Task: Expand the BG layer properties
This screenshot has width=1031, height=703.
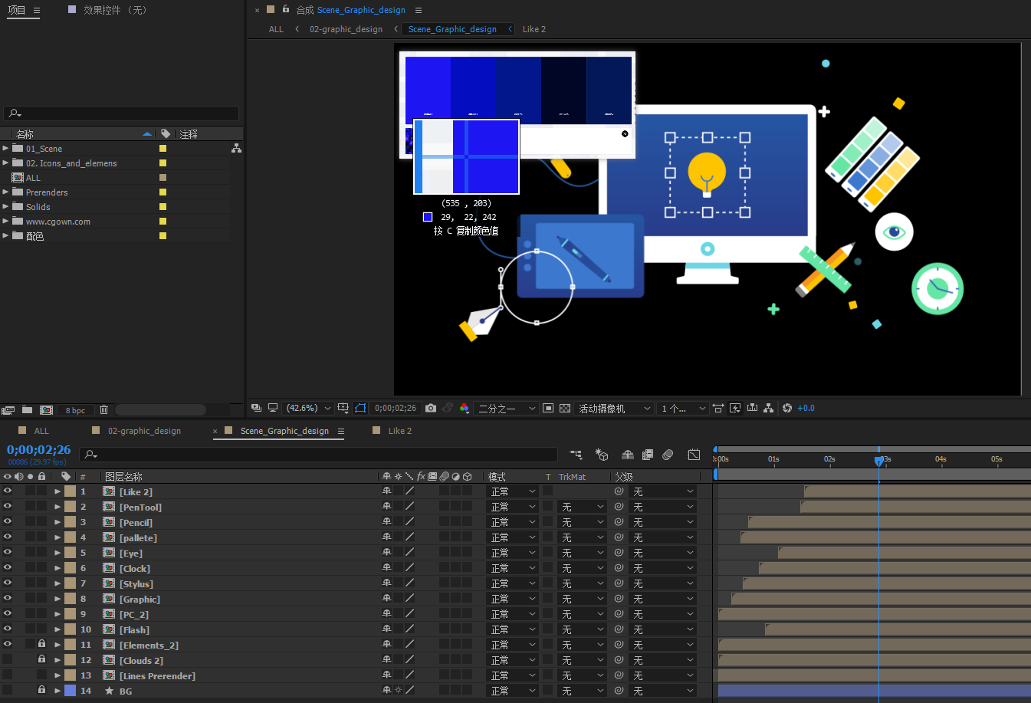Action: (x=57, y=691)
